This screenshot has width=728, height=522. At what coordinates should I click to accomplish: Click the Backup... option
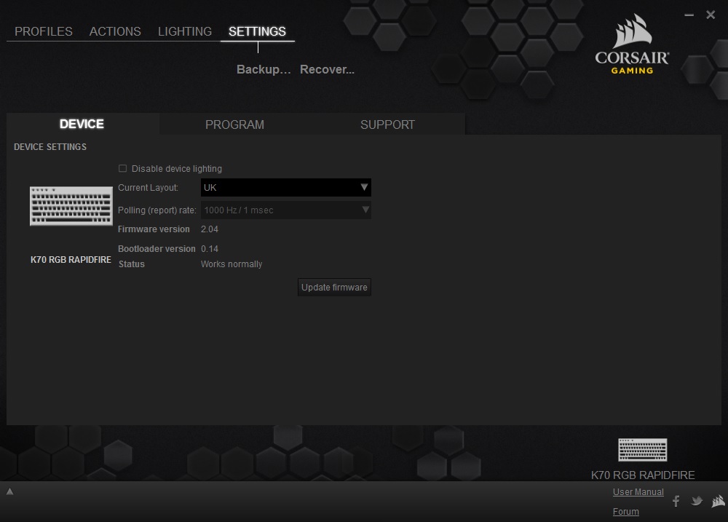pyautogui.click(x=264, y=69)
